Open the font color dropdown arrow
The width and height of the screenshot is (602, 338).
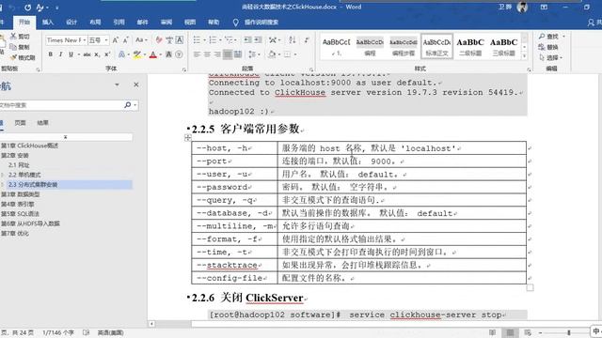tap(160, 54)
